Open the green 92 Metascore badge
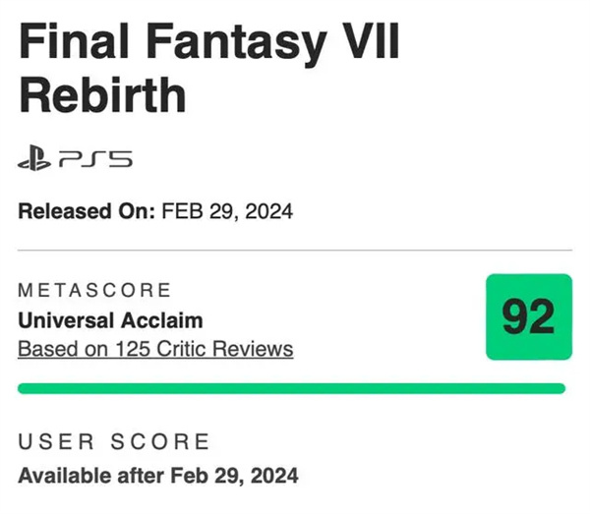This screenshot has width=590, height=514. (x=529, y=317)
